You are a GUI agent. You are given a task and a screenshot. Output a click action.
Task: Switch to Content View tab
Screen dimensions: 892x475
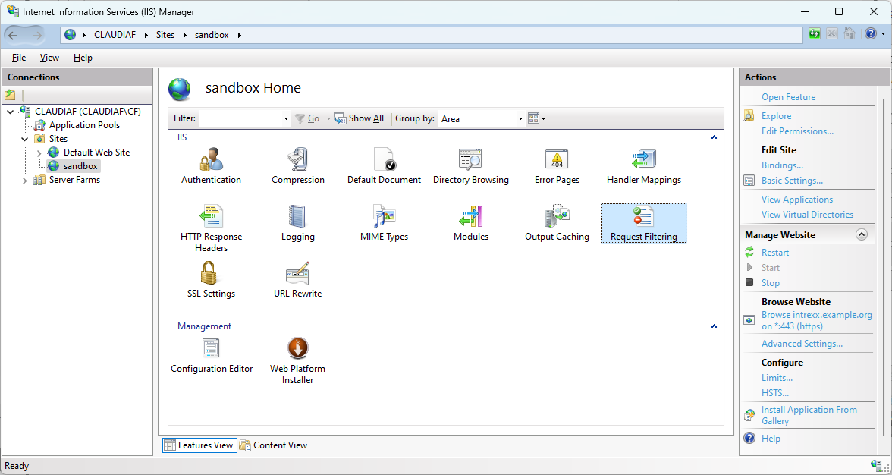click(x=274, y=445)
